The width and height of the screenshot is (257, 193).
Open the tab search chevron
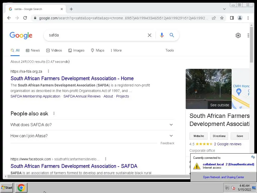(x=224, y=9)
